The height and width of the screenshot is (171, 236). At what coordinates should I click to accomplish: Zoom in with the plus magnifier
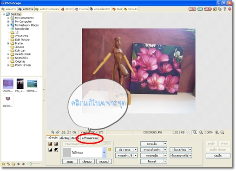(216, 132)
